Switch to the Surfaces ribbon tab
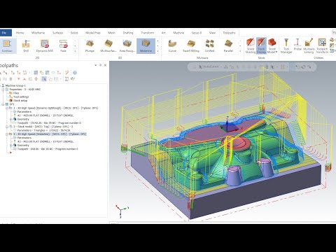This screenshot has width=336, height=252. click(57, 33)
